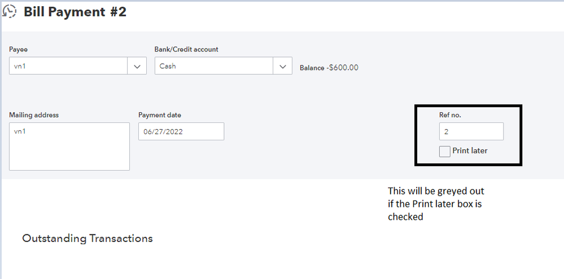Click the Print later label text

point(470,151)
